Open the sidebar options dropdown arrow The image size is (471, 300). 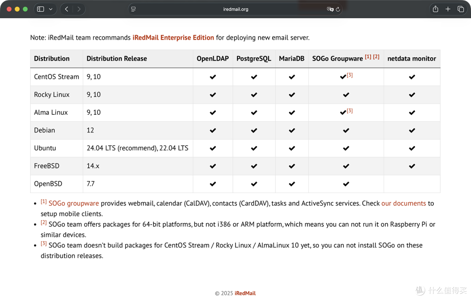pyautogui.click(x=51, y=9)
